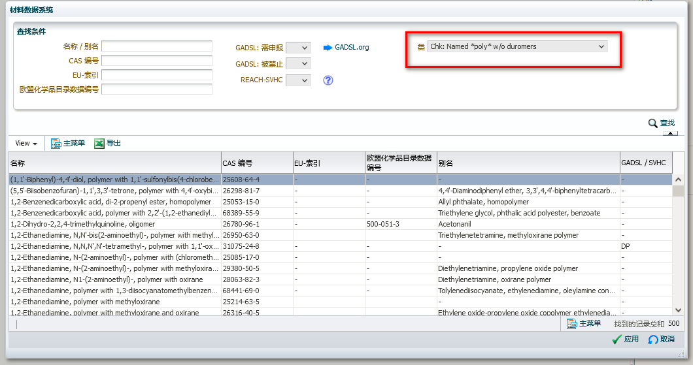Click 主菜单 in the table toolbar
Viewport: 693px width, 365px height.
tap(74, 143)
